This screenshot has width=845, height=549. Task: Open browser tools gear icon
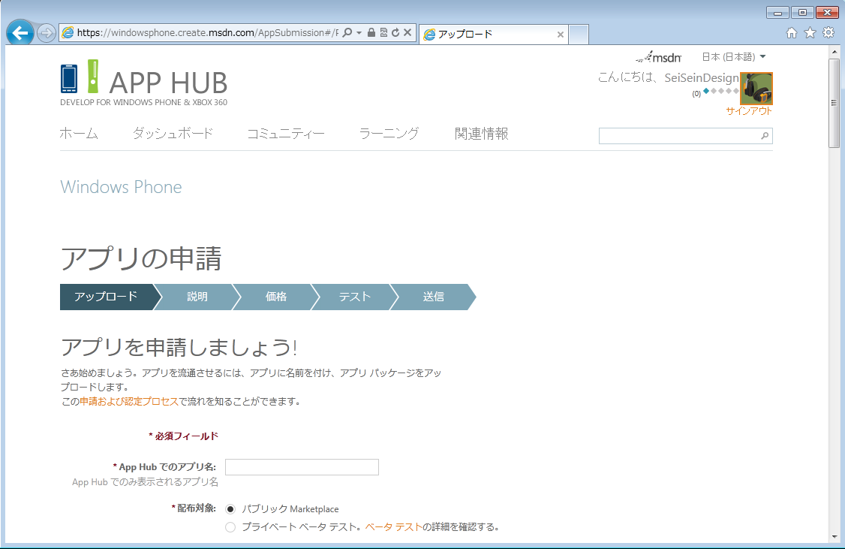[x=828, y=33]
